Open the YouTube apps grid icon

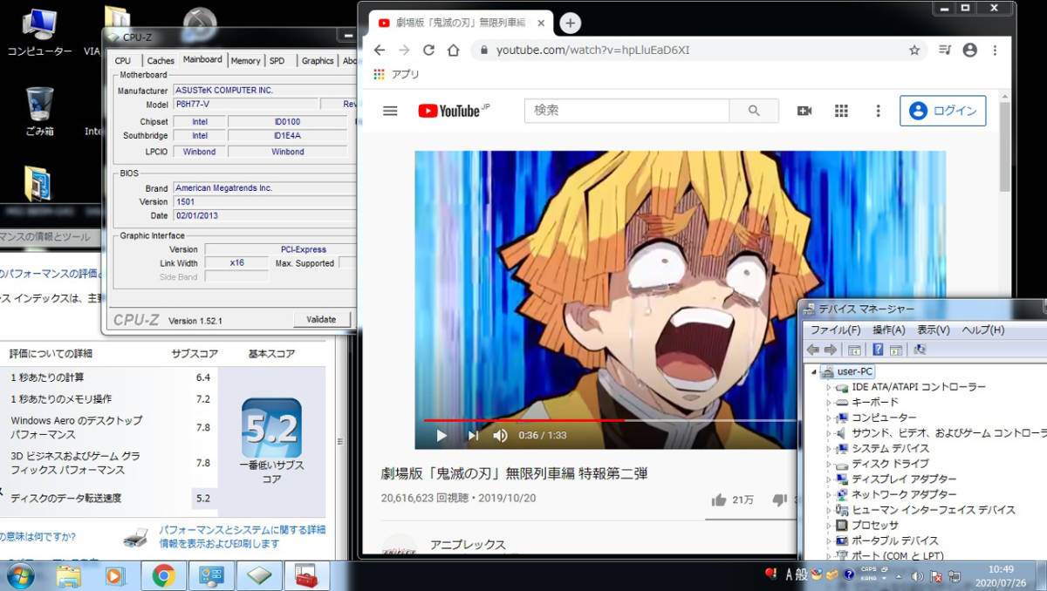tap(841, 111)
